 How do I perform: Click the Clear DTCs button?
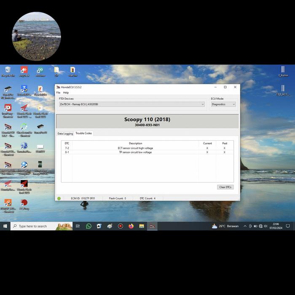(x=225, y=187)
